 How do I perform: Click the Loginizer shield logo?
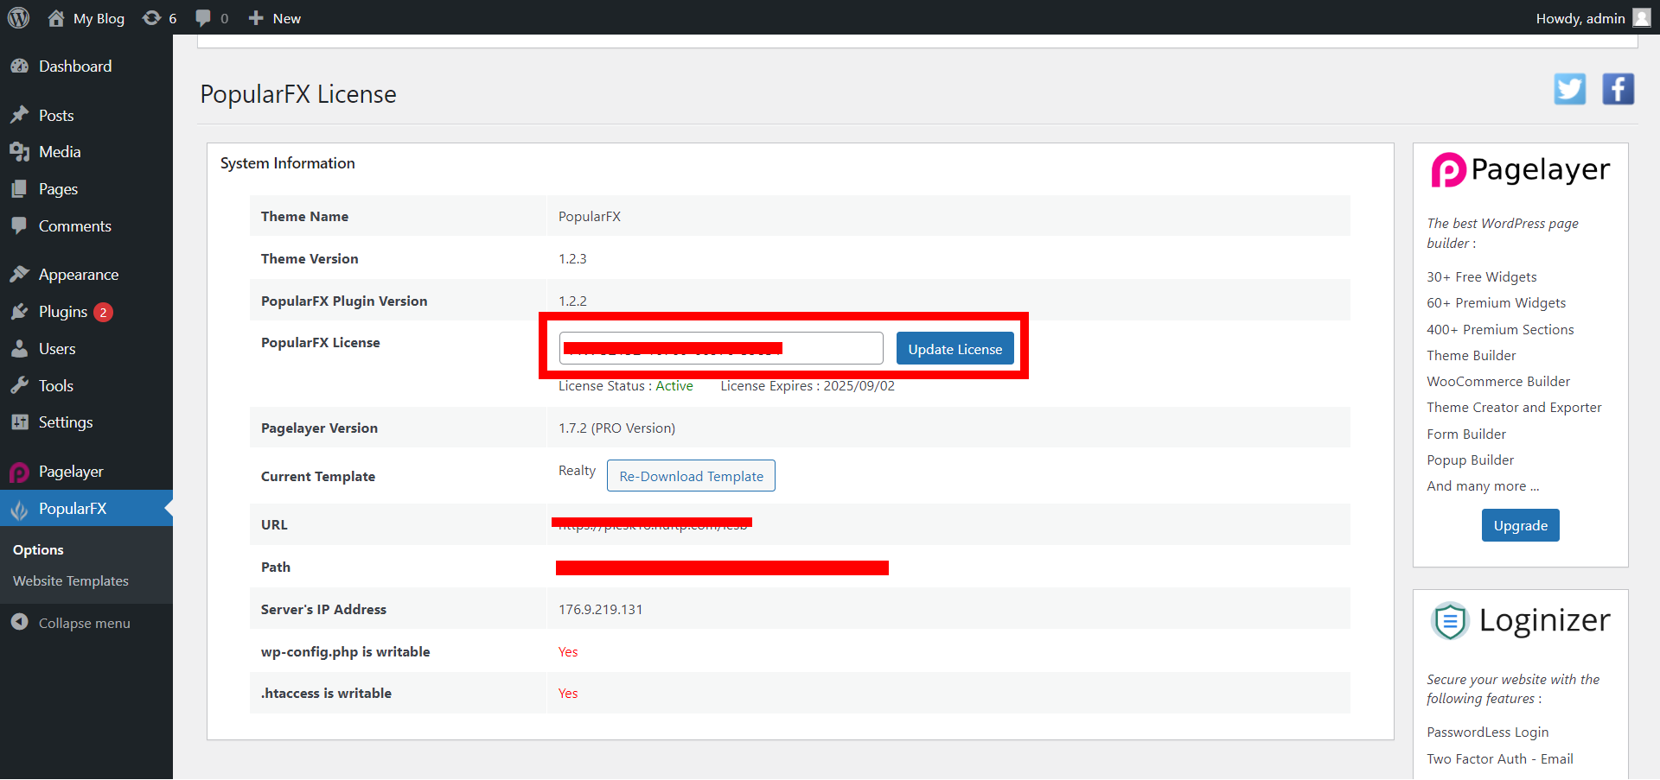1450,620
